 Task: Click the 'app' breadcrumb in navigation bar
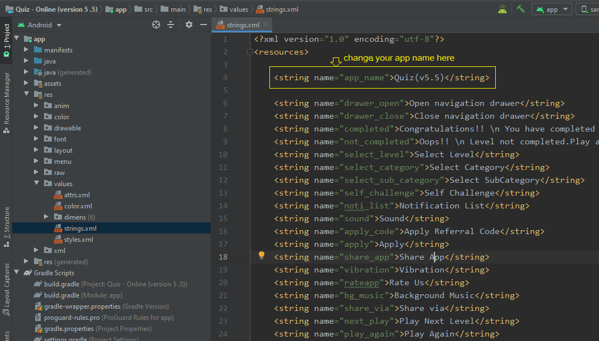click(x=116, y=9)
